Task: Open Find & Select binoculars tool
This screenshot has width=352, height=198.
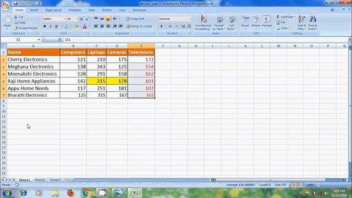Action: (x=312, y=23)
